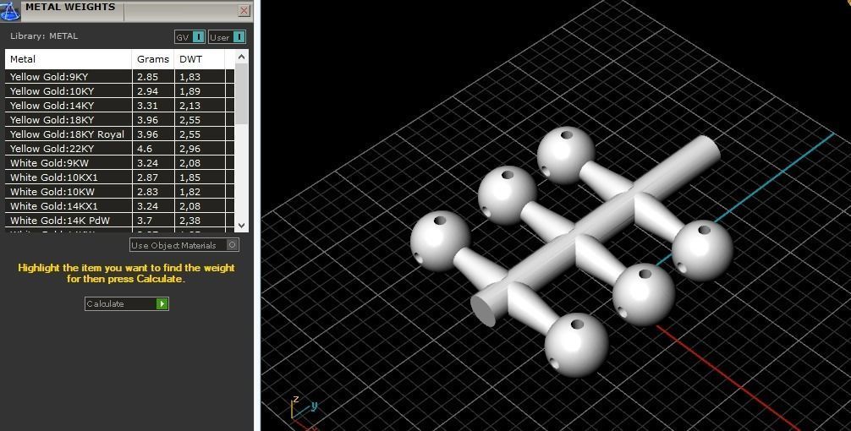The height and width of the screenshot is (431, 851).
Task: Select the White Gold:10KW row
Action: point(120,191)
